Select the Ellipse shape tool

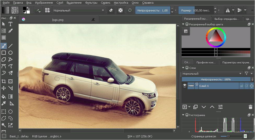[10, 53]
